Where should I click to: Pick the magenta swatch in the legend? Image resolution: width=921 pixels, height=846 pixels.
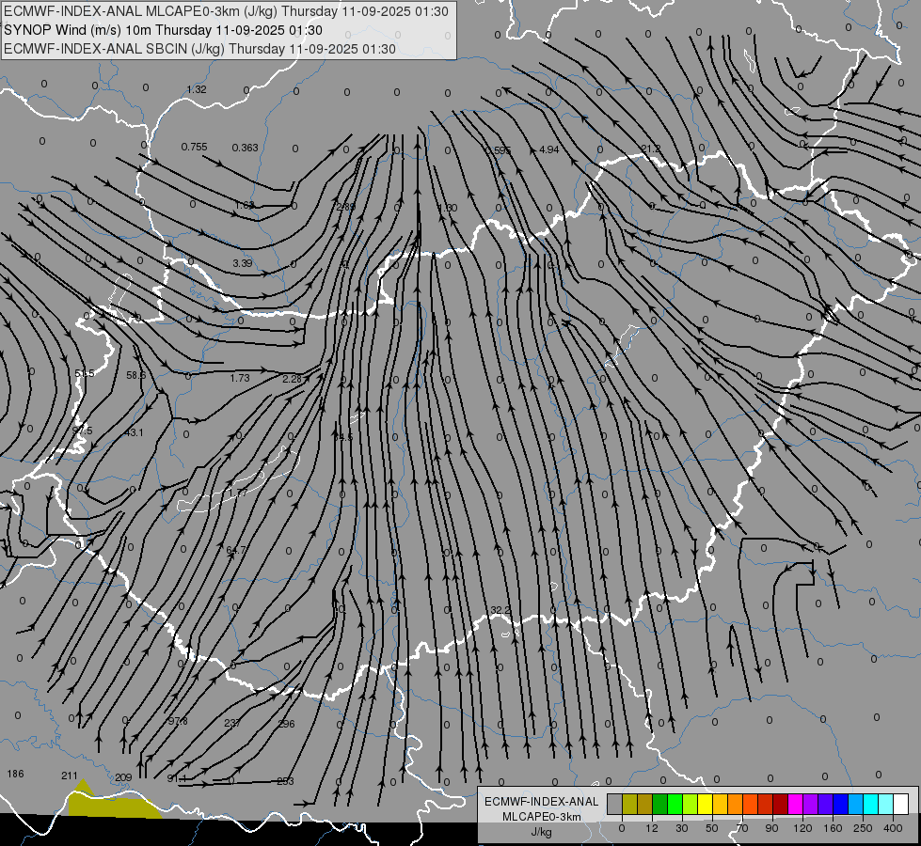[796, 804]
